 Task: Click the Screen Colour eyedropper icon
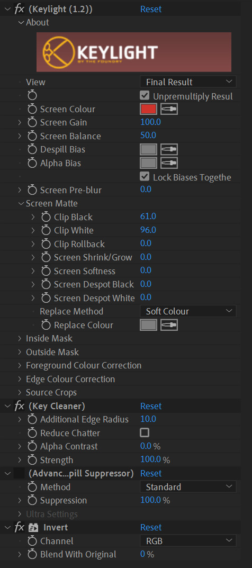169,109
